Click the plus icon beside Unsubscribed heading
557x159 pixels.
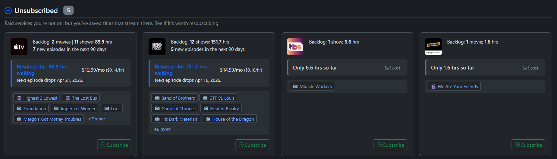click(8, 11)
